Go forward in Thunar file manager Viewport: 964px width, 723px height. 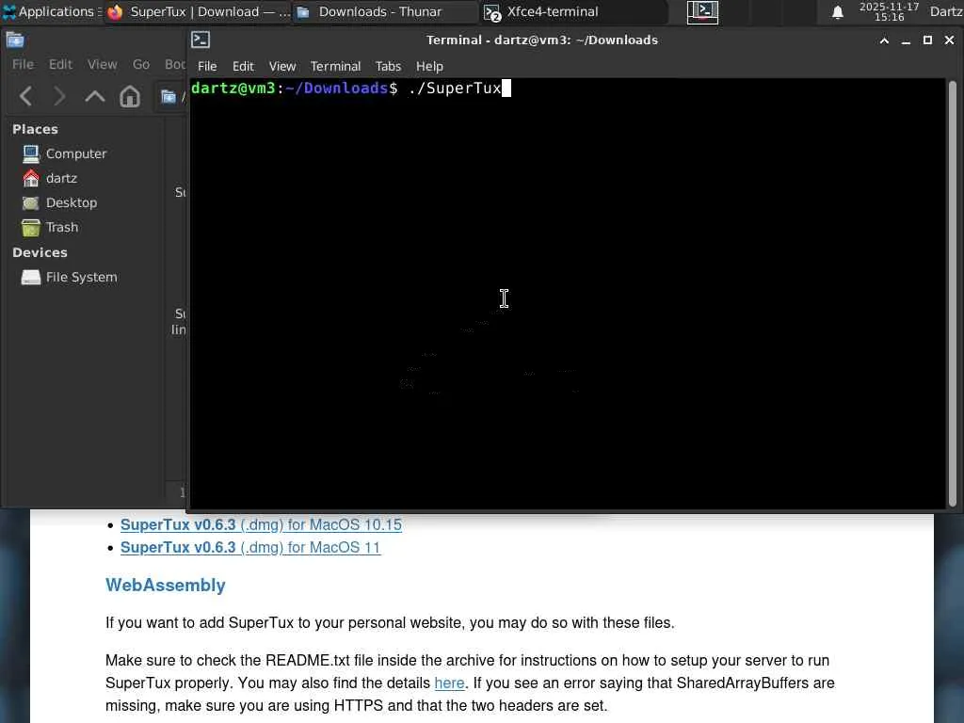pos(59,97)
